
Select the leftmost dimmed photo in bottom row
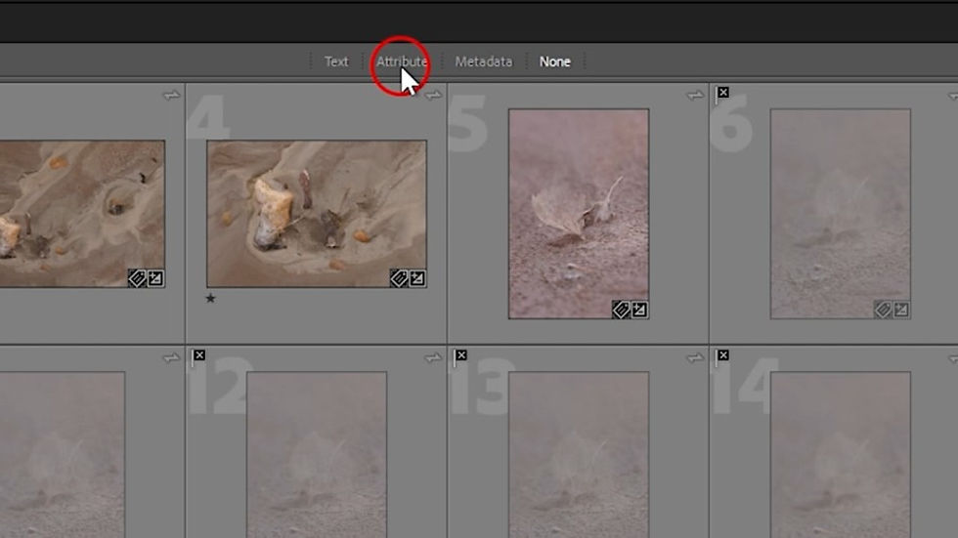point(63,454)
